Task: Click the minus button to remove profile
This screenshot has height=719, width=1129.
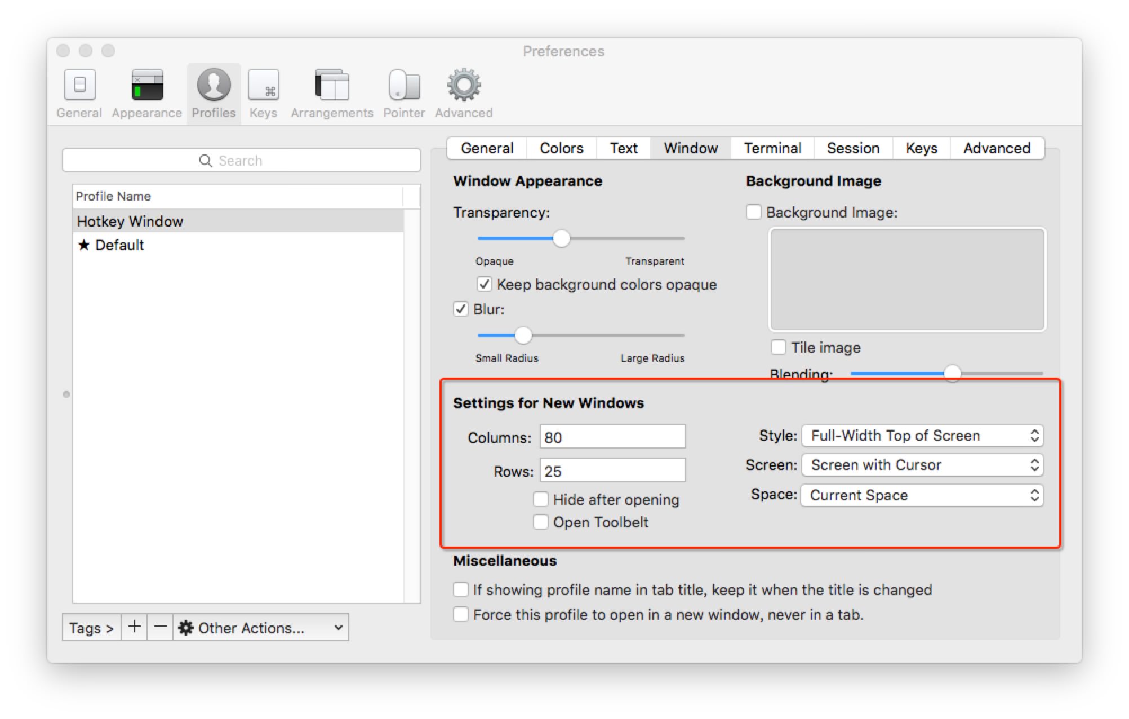Action: tap(161, 627)
